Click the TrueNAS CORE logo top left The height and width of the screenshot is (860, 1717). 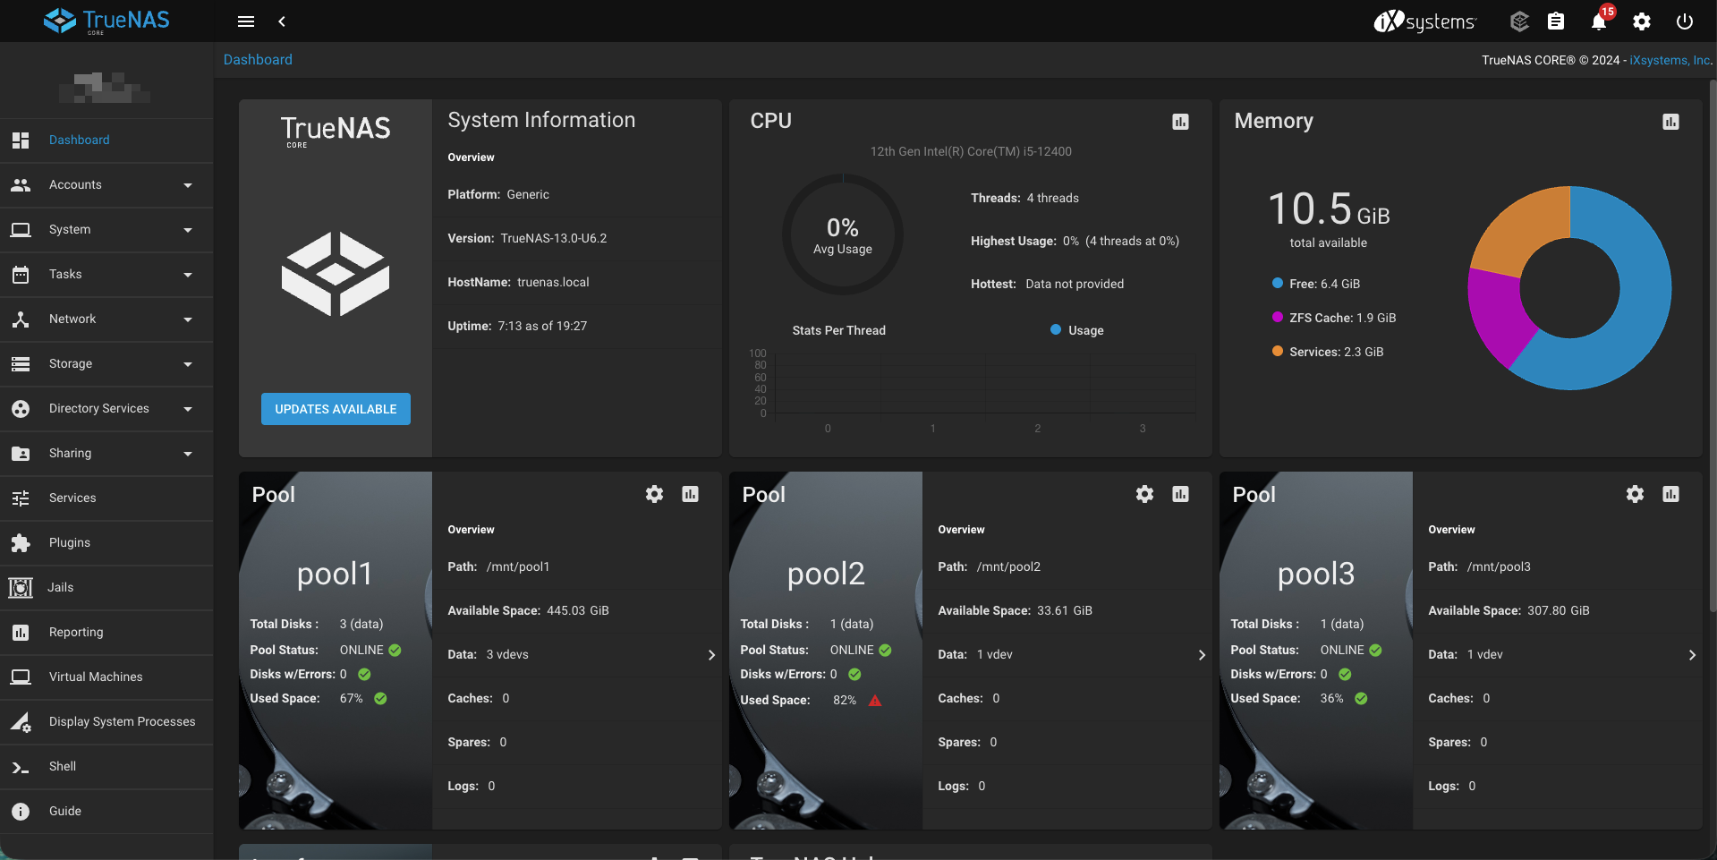[106, 21]
